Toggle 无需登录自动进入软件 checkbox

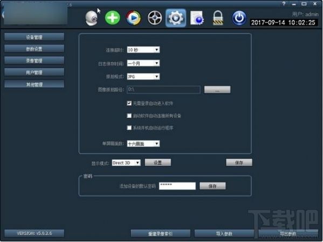[129, 103]
